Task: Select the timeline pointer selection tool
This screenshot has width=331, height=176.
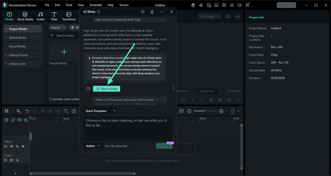Action: (18, 111)
